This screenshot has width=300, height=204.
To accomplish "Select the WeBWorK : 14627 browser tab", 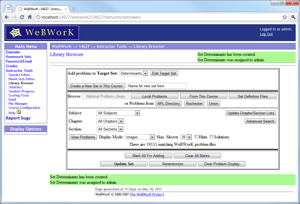I will pos(42,9).
